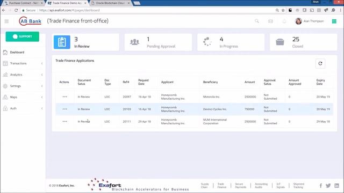Screen dimensions: 344x193
Task: Open the Secure Payments footer link
Action: [x=240, y=185]
